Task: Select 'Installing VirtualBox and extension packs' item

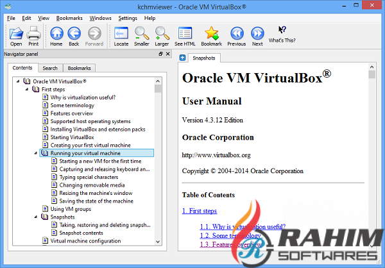Action: [98, 130]
